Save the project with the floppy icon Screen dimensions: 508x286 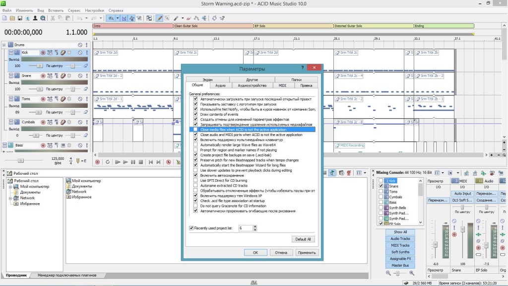coord(20,18)
